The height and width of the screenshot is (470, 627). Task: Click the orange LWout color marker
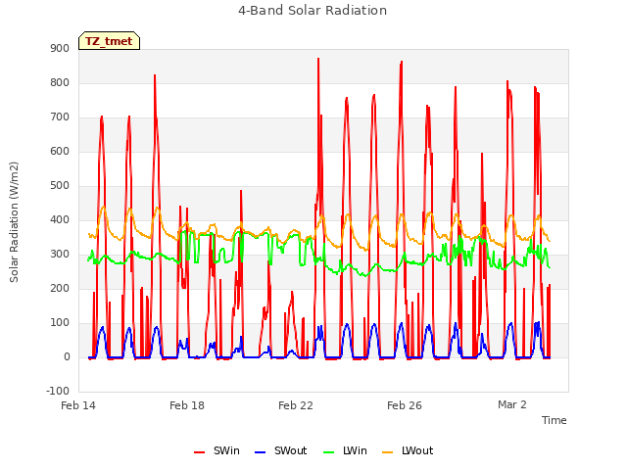coord(388,452)
